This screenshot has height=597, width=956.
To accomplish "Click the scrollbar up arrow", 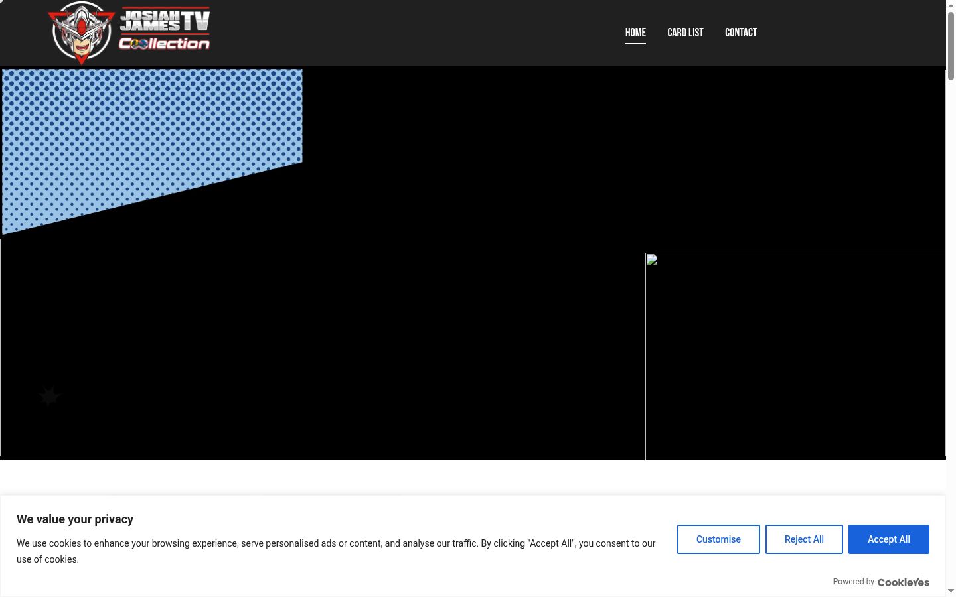I will [951, 5].
